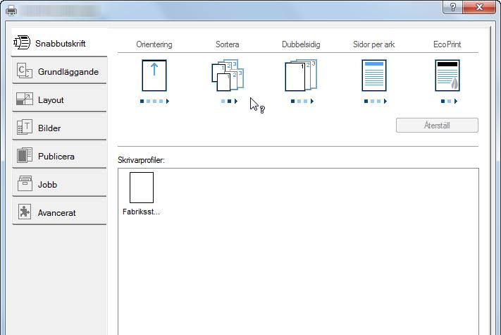Click the Orientering heading text
501x335 pixels.
pos(154,44)
